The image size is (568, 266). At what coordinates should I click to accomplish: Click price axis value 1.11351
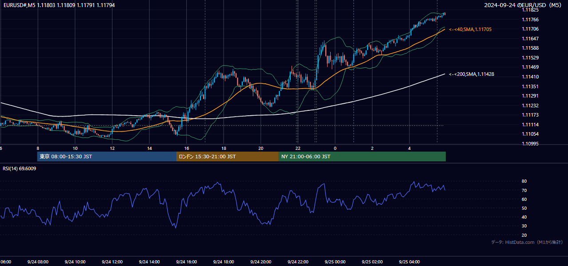pos(531,86)
